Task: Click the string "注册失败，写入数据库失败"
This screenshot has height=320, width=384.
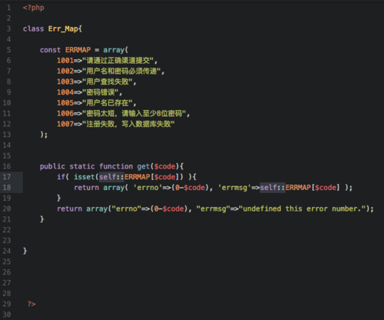Action: point(128,124)
